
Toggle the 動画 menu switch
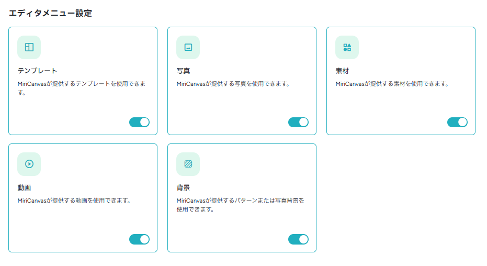pyautogui.click(x=140, y=239)
